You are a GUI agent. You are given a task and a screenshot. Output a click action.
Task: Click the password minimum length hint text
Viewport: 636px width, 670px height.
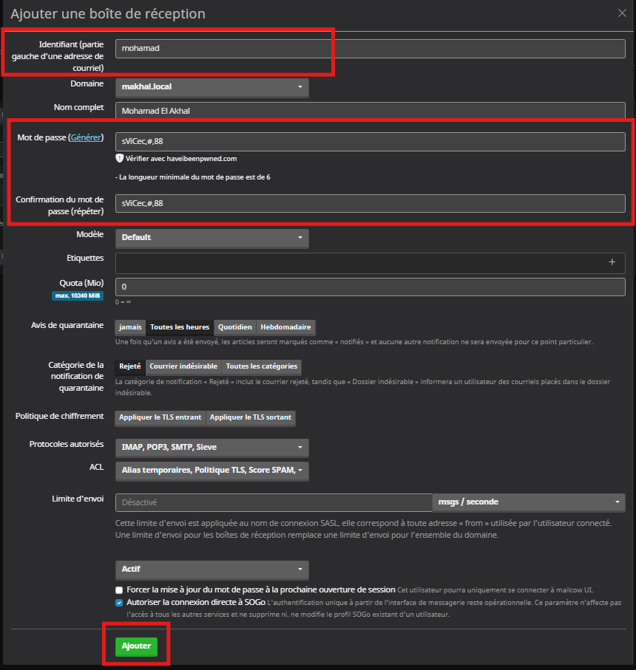click(x=192, y=177)
